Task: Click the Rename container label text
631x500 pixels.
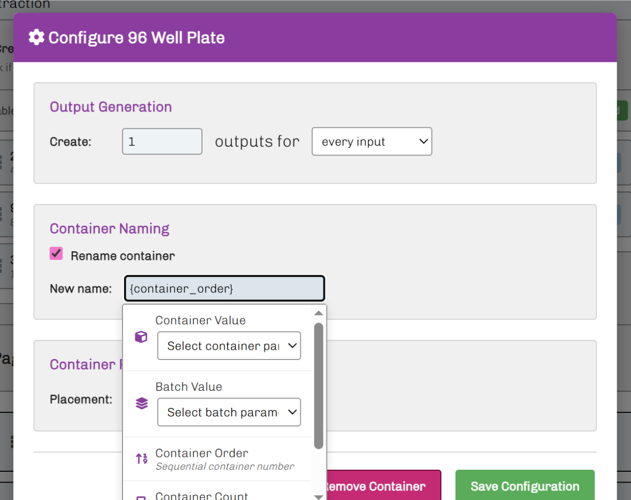Action: point(123,255)
